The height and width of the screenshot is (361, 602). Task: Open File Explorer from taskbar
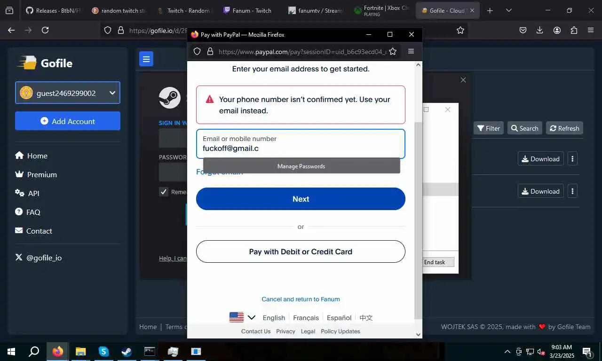click(x=81, y=352)
